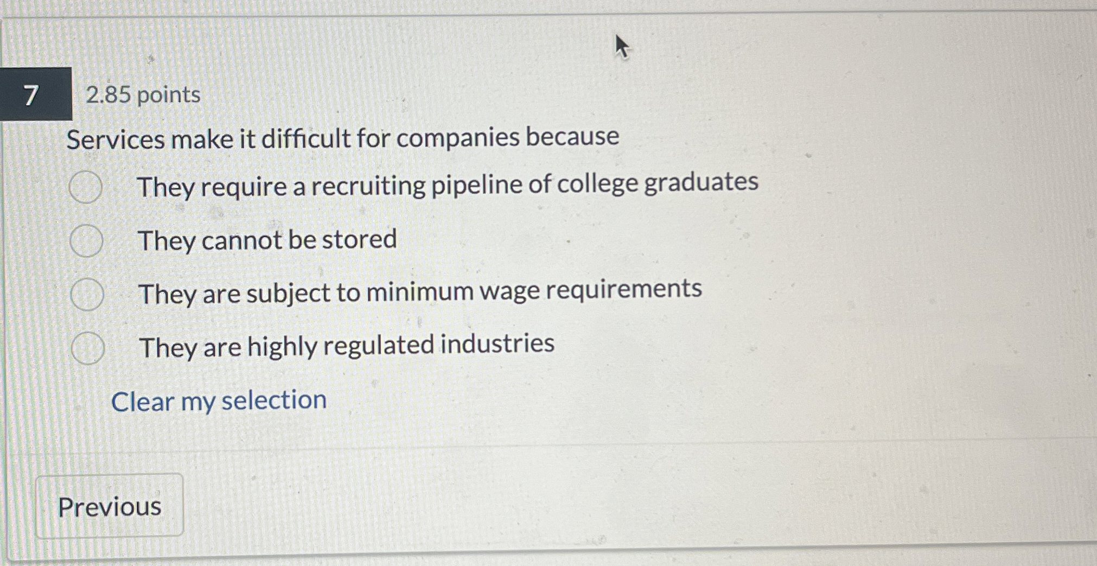Click the answer mentioning minimum wage requirements
This screenshot has height=566, width=1097.
420,293
